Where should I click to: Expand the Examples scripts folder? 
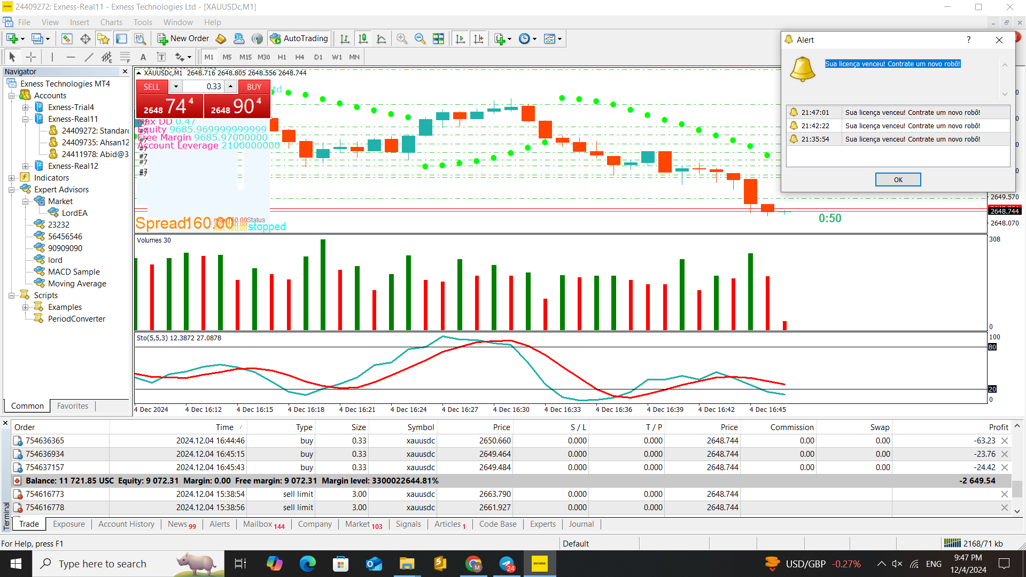point(25,307)
